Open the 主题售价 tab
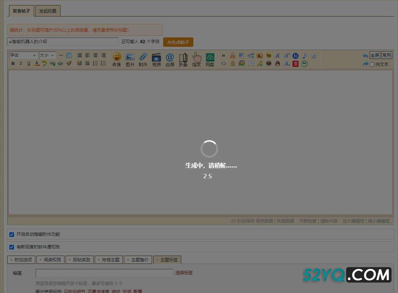The image size is (398, 293). pyautogui.click(x=138, y=260)
